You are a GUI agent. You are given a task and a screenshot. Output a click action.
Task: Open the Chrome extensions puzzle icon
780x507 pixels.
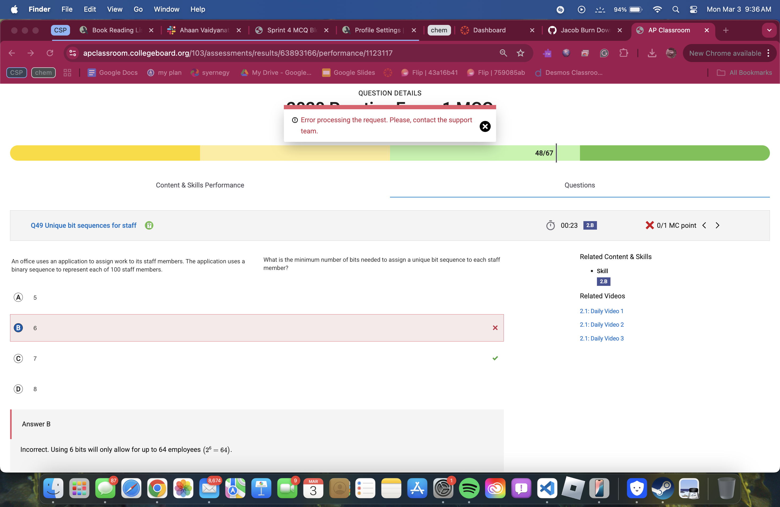click(623, 53)
